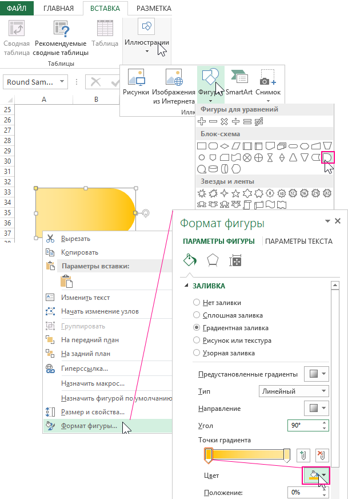Open the Тип Линейный dropdown

pos(294,391)
